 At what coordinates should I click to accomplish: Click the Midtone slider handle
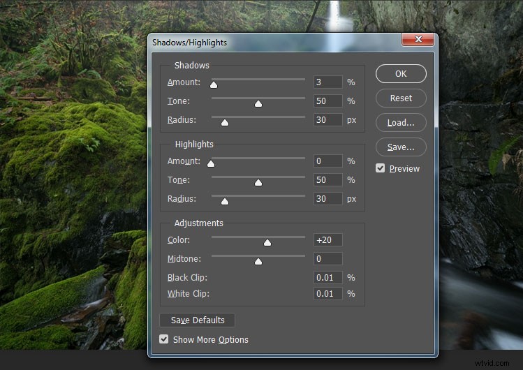tap(258, 261)
